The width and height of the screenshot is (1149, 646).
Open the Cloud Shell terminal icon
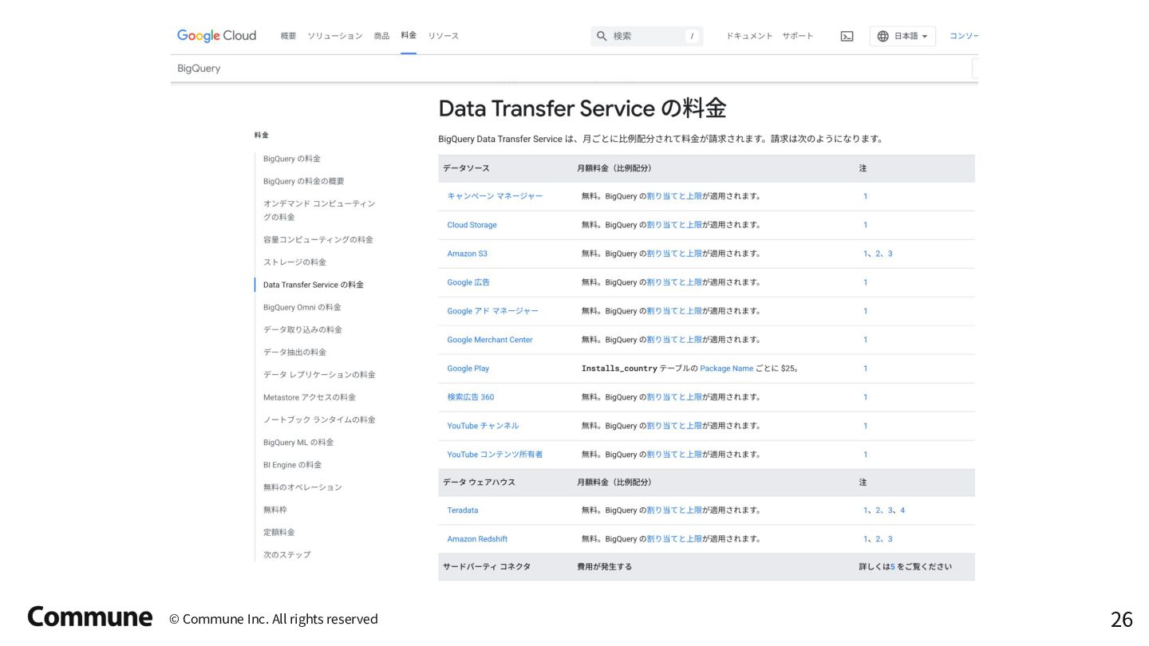point(847,36)
